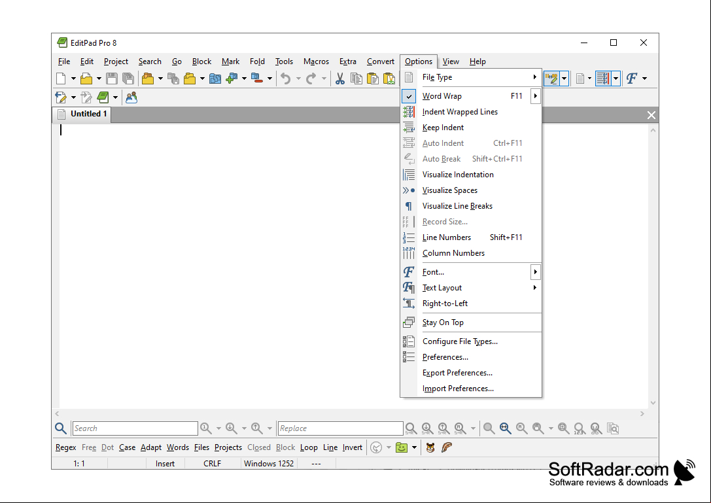The height and width of the screenshot is (503, 711).
Task: Click the feather quill icon in search options
Action: tap(447, 447)
